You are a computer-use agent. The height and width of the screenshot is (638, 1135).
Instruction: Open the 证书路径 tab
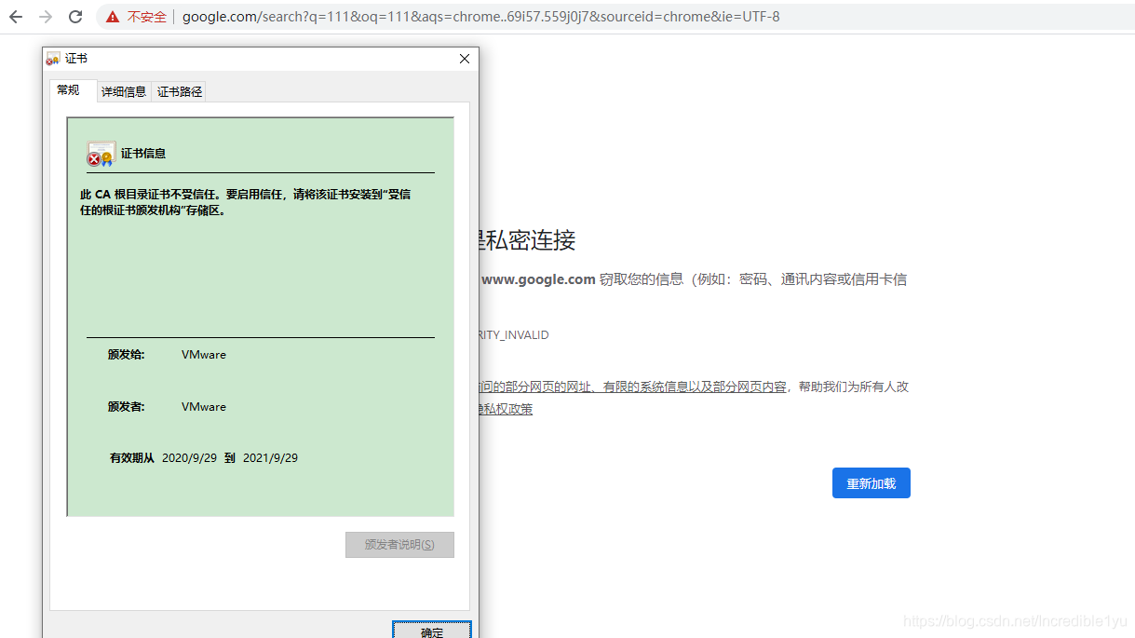tap(180, 91)
